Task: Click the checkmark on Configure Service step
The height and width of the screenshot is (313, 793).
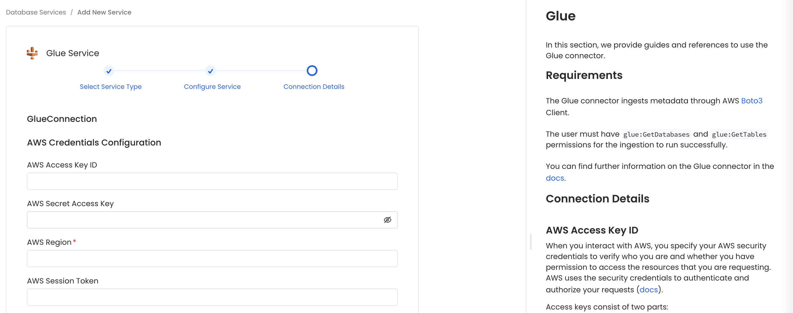Action: click(210, 71)
